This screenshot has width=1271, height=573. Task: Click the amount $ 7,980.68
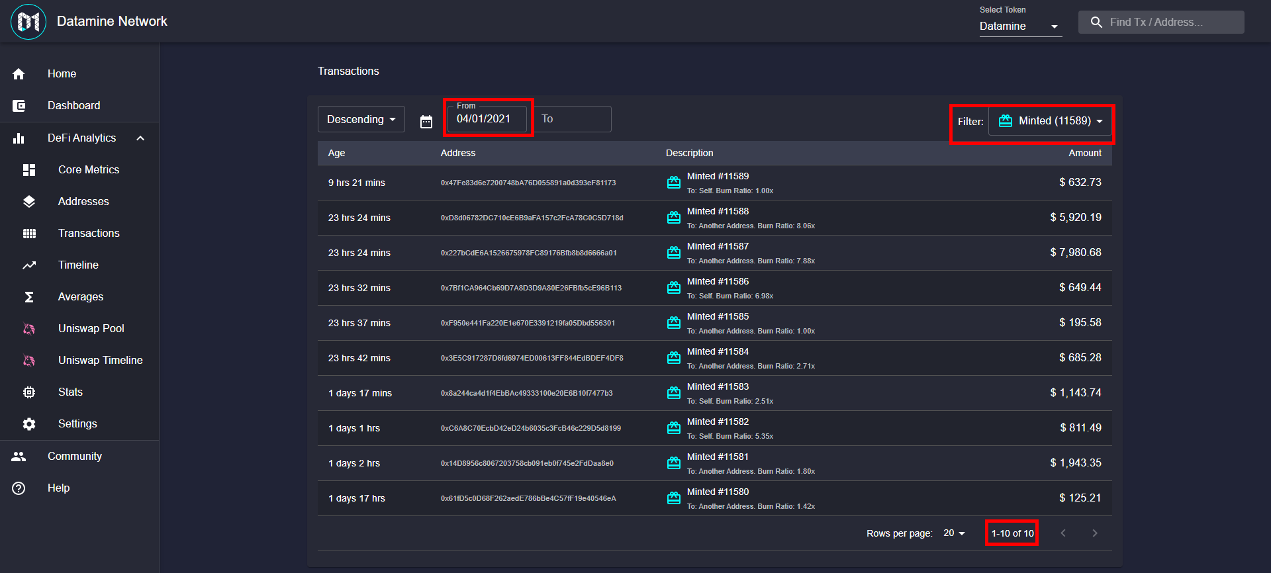click(x=1076, y=253)
